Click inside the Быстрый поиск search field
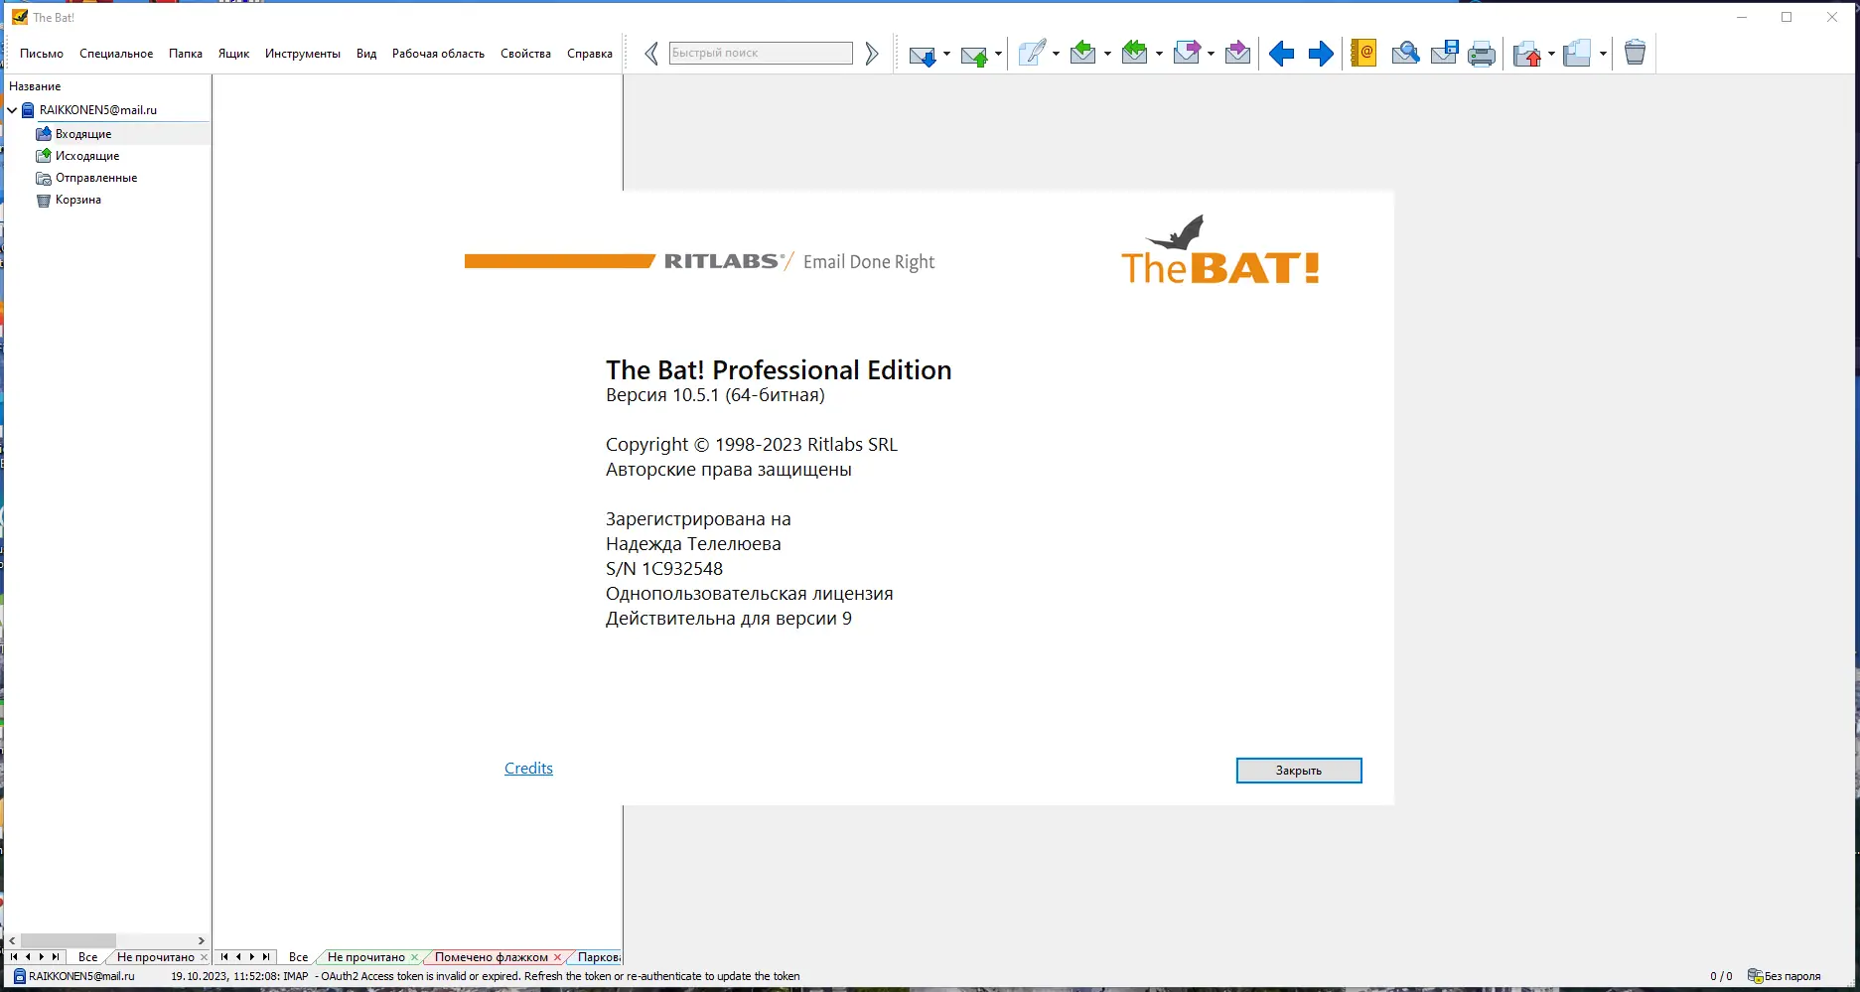 [761, 53]
